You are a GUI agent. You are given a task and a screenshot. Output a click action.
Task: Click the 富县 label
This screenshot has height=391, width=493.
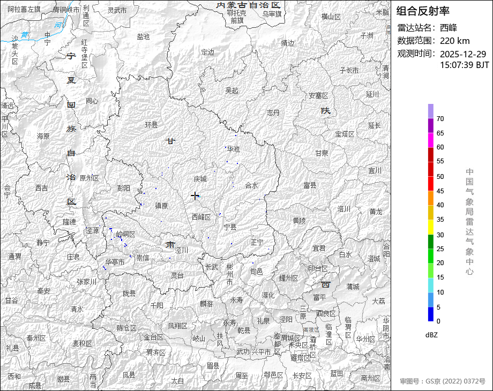coord(310,185)
